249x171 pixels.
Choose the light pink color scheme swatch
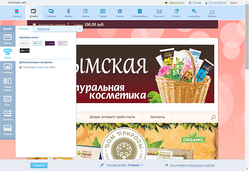[62, 43]
